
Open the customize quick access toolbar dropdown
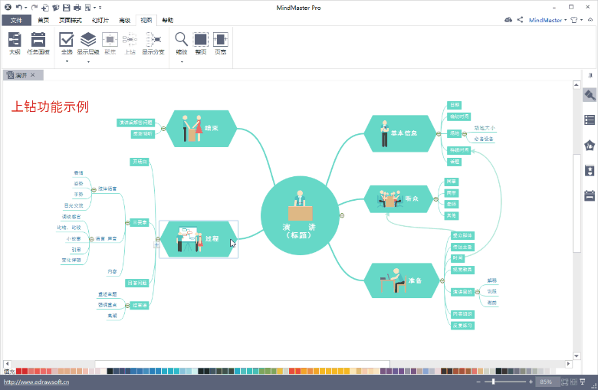[x=100, y=8]
